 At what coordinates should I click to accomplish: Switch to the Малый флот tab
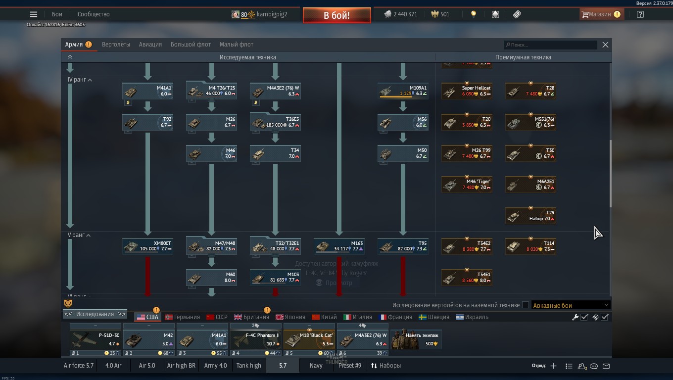pos(237,45)
